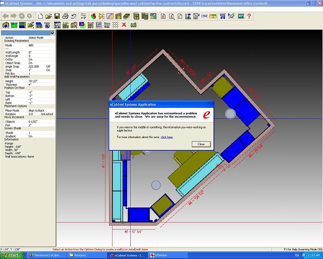The width and height of the screenshot is (323, 259).
Task: Click the film strip animation icon
Action: (x=241, y=16)
